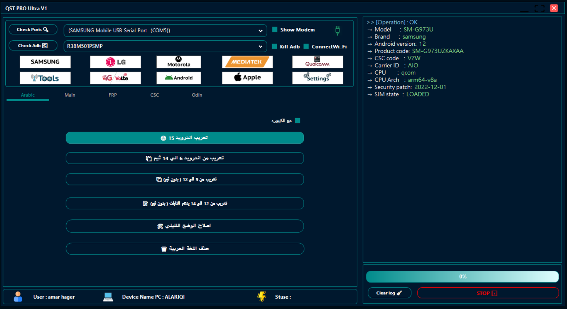Toggle the Arabic keyboard checkbox
This screenshot has width=567, height=309.
click(298, 121)
